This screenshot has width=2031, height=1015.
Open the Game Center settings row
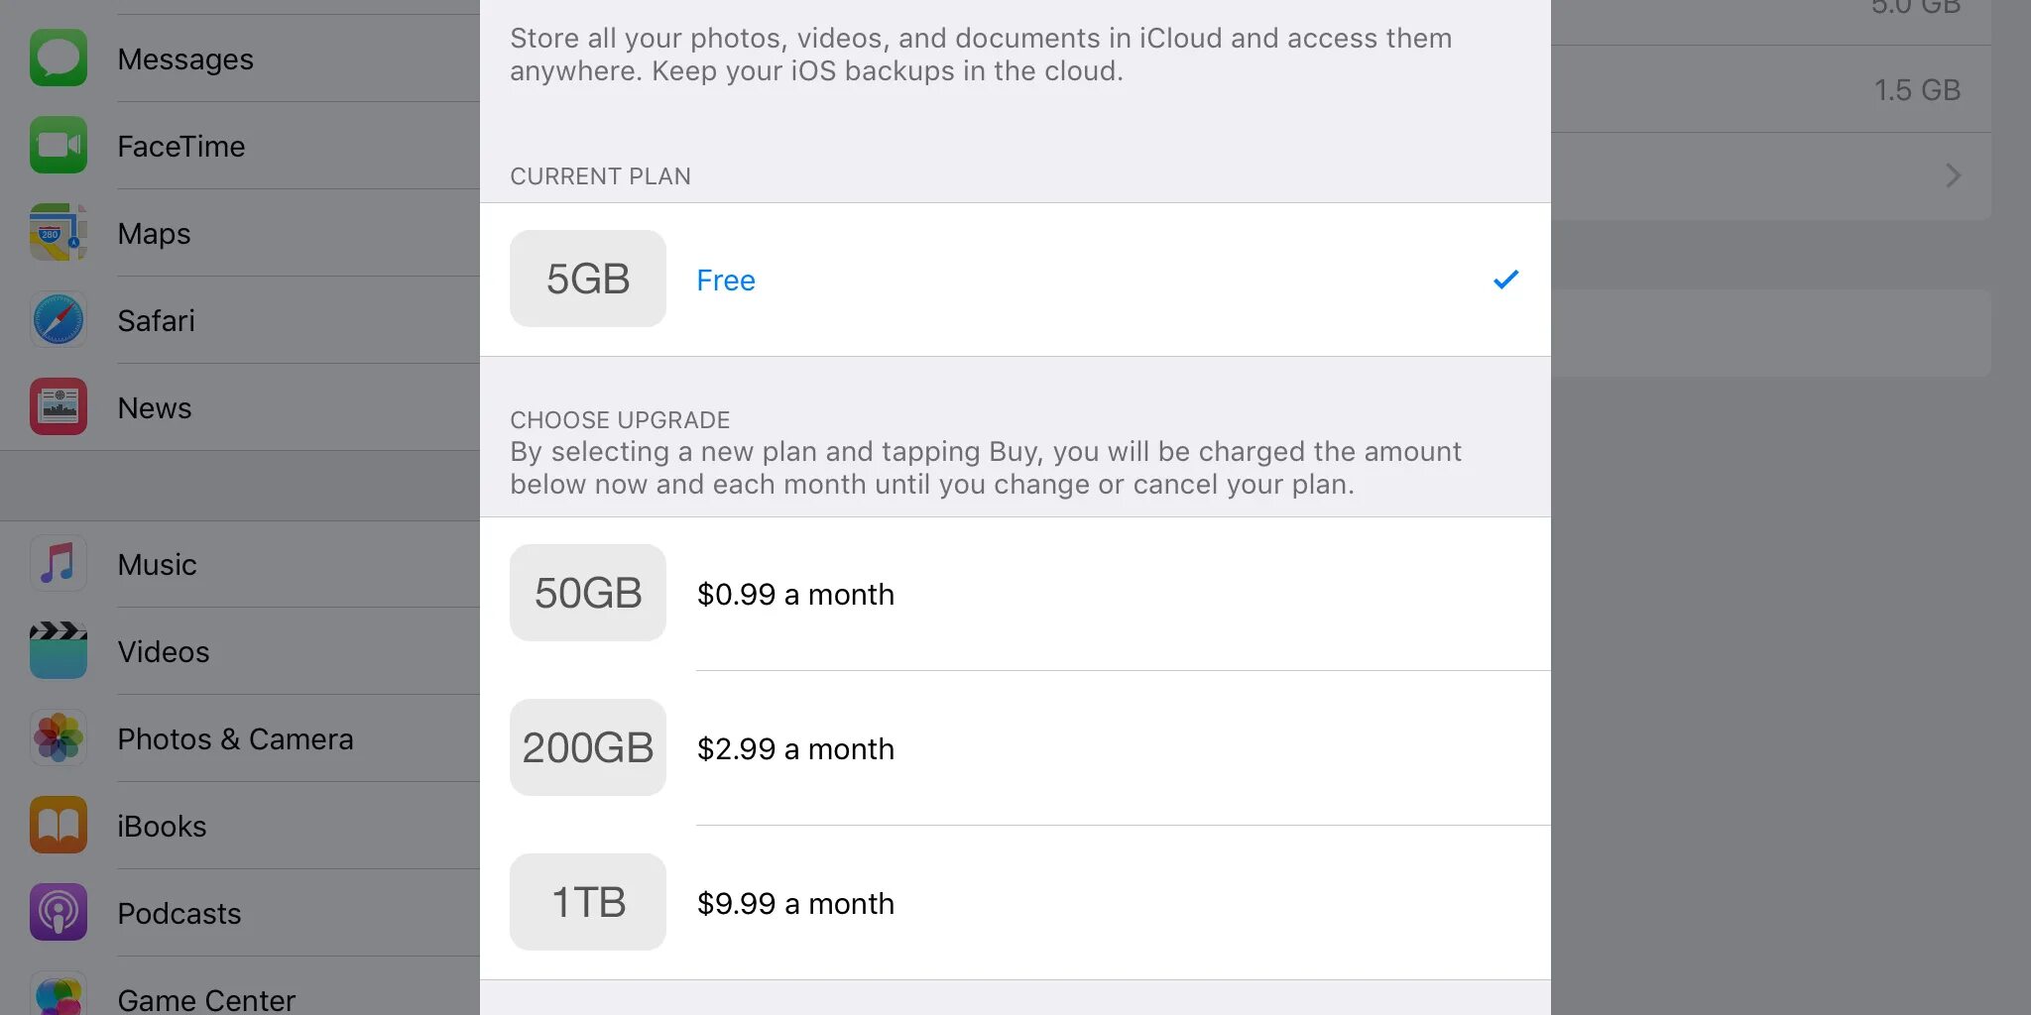pos(206,999)
